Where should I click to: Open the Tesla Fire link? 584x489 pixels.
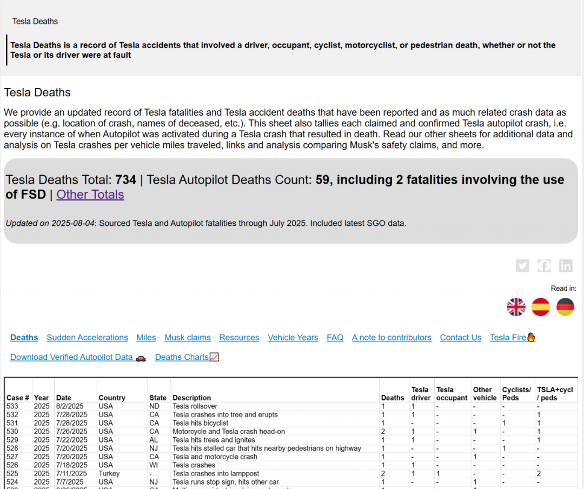pos(513,338)
